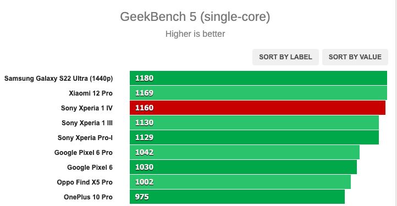Click the 1180 score value
Viewport: 397px width, 206px height.
(x=144, y=78)
